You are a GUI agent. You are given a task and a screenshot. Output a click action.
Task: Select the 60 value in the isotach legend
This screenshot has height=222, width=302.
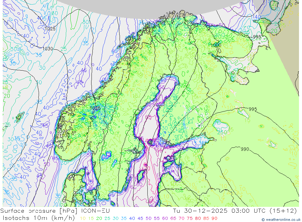pos(165,219)
